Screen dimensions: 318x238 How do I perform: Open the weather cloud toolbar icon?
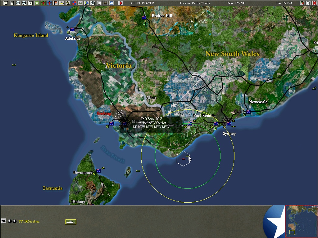point(111,3)
